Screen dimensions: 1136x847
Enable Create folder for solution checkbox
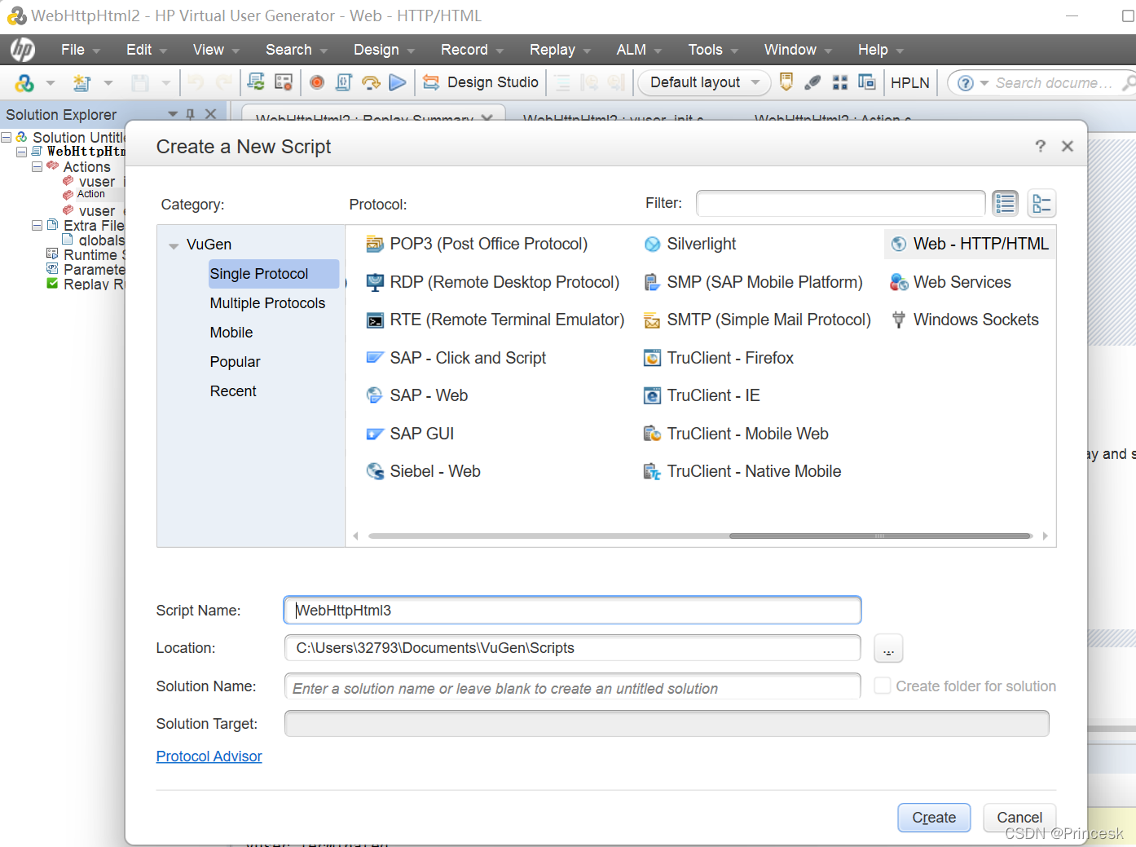[882, 686]
